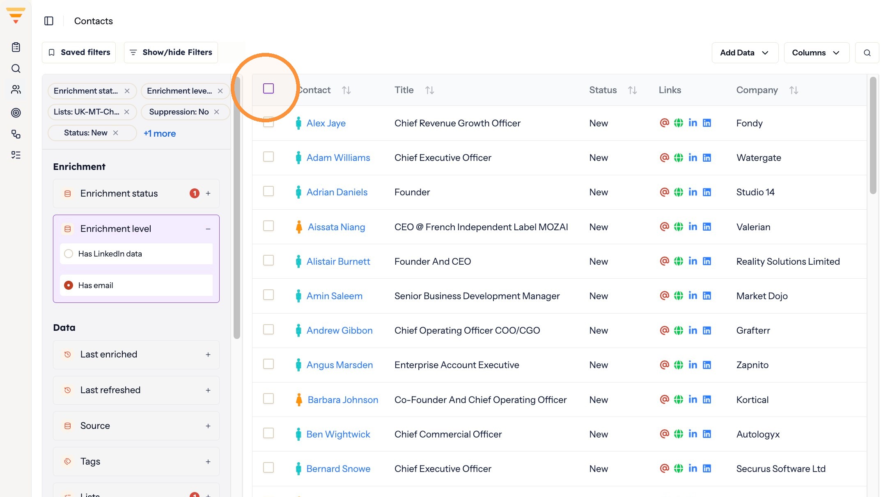Viewport: 890px width, 497px height.
Task: Remove the Lists: UK-MT-Ch filter chip
Action: [127, 112]
